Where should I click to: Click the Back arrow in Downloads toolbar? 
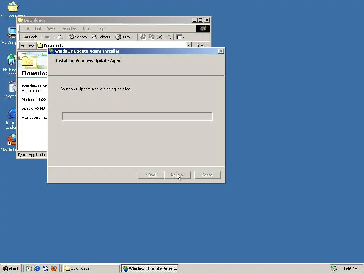30,37
